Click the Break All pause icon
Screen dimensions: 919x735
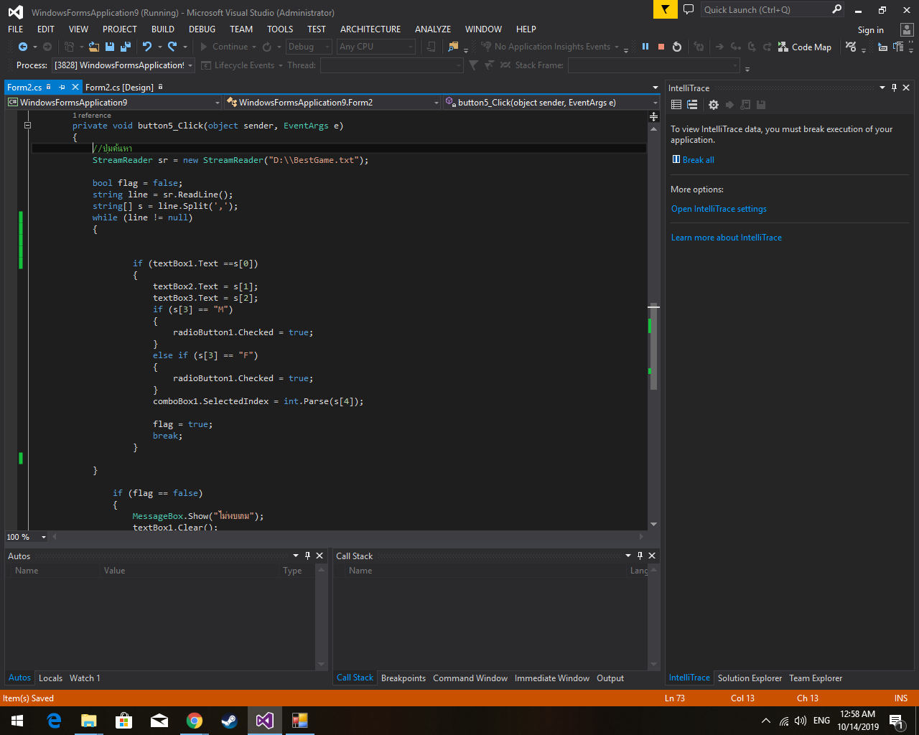pyautogui.click(x=645, y=47)
